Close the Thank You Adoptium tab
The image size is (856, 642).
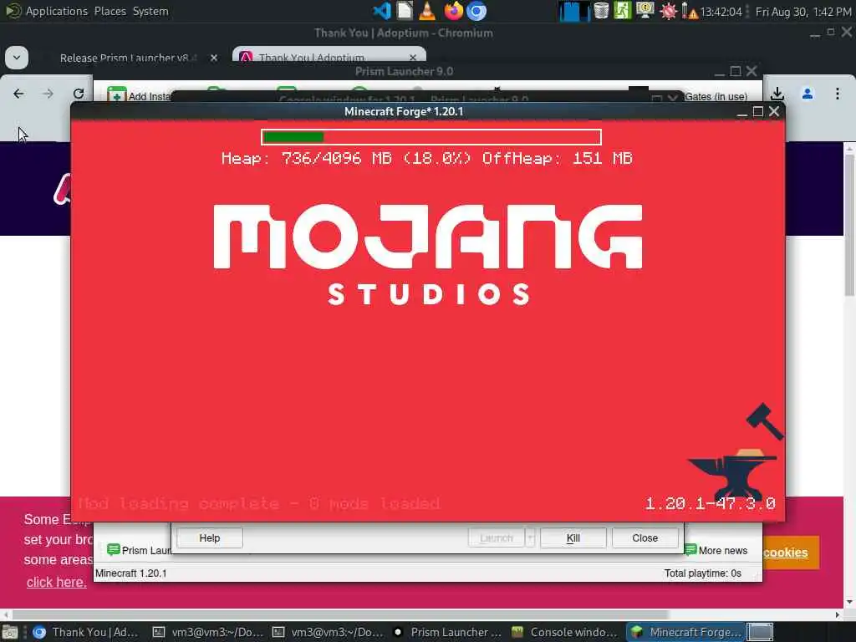[x=413, y=58]
